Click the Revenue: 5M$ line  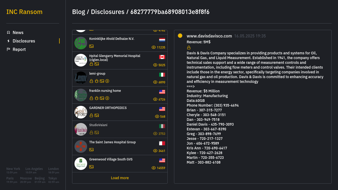coord(199,42)
